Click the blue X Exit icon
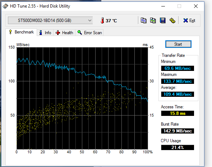The image size is (212, 167). point(185,21)
